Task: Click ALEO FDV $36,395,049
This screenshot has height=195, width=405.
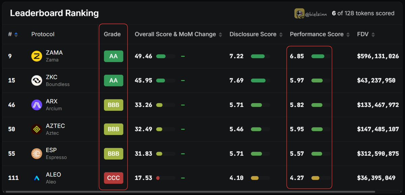Action: [376, 178]
